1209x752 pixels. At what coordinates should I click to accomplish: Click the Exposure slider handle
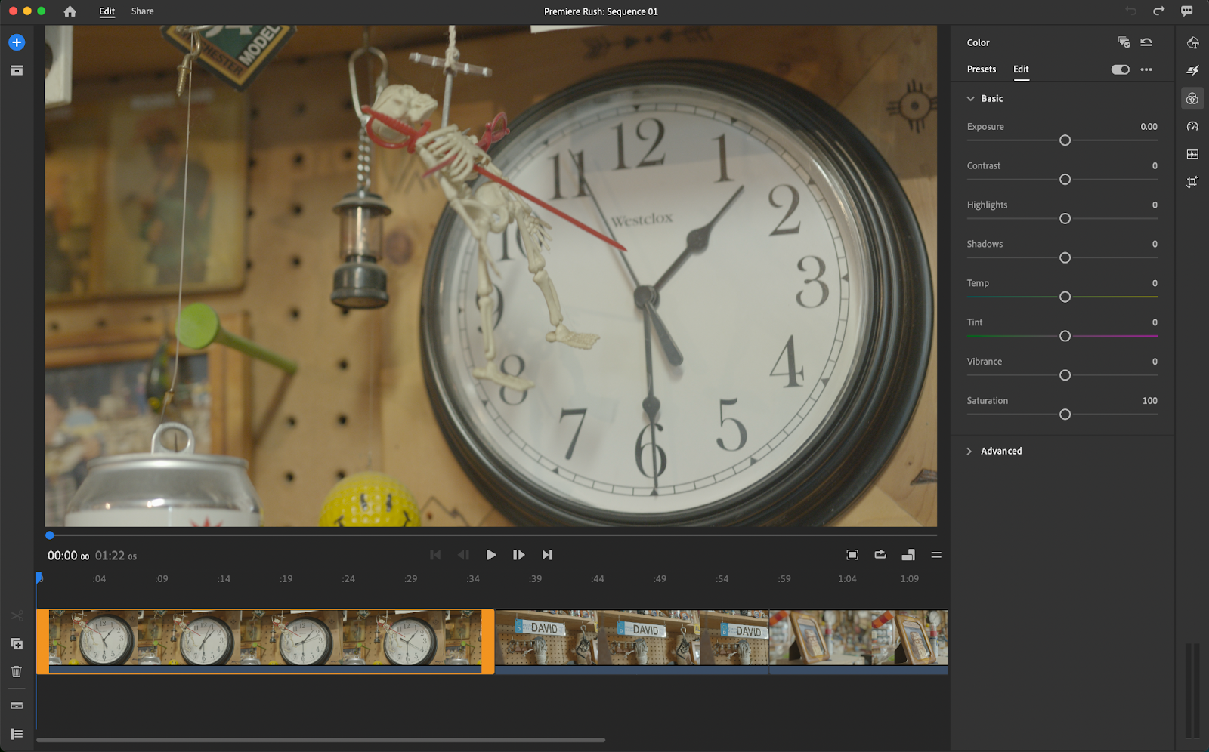pos(1065,140)
